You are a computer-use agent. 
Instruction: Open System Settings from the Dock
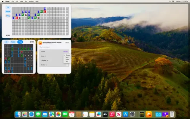(x=132, y=114)
